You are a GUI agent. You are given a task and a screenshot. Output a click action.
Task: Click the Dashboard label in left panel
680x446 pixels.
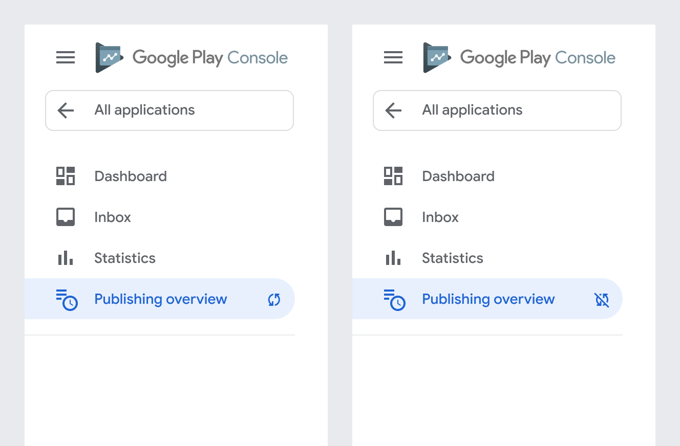pos(131,176)
